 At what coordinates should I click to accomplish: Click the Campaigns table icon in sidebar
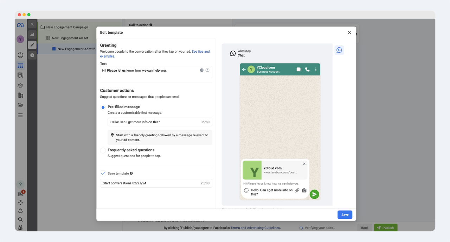click(20, 66)
